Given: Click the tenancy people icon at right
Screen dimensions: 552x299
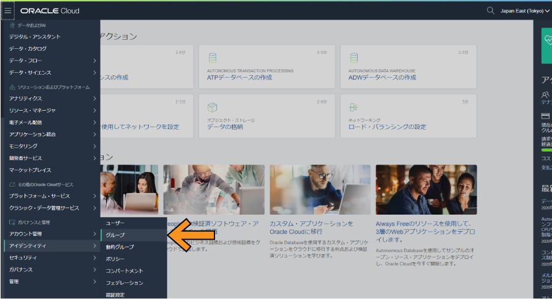Looking at the screenshot, I should [545, 95].
